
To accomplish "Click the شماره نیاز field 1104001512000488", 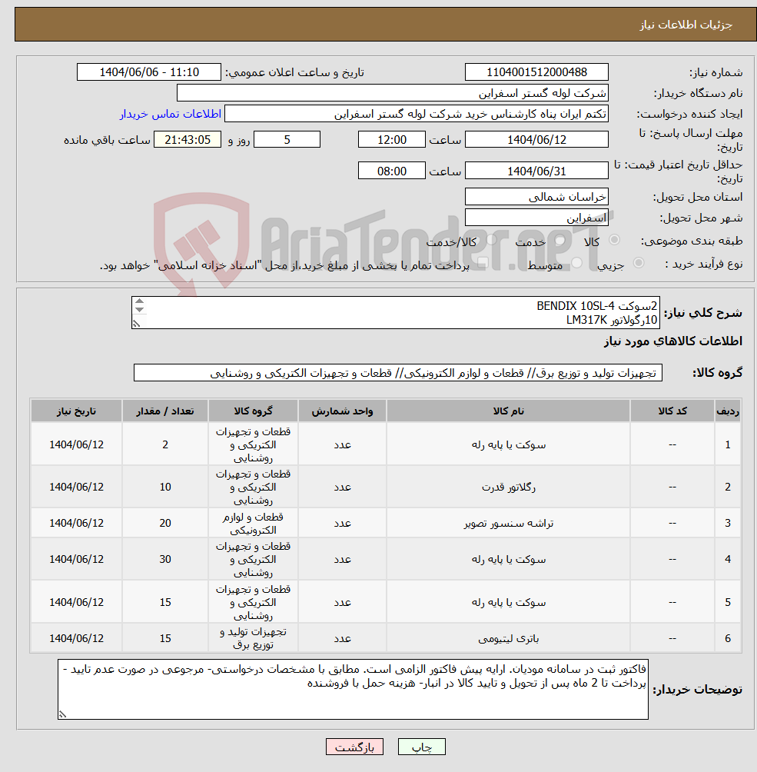I will 536,72.
